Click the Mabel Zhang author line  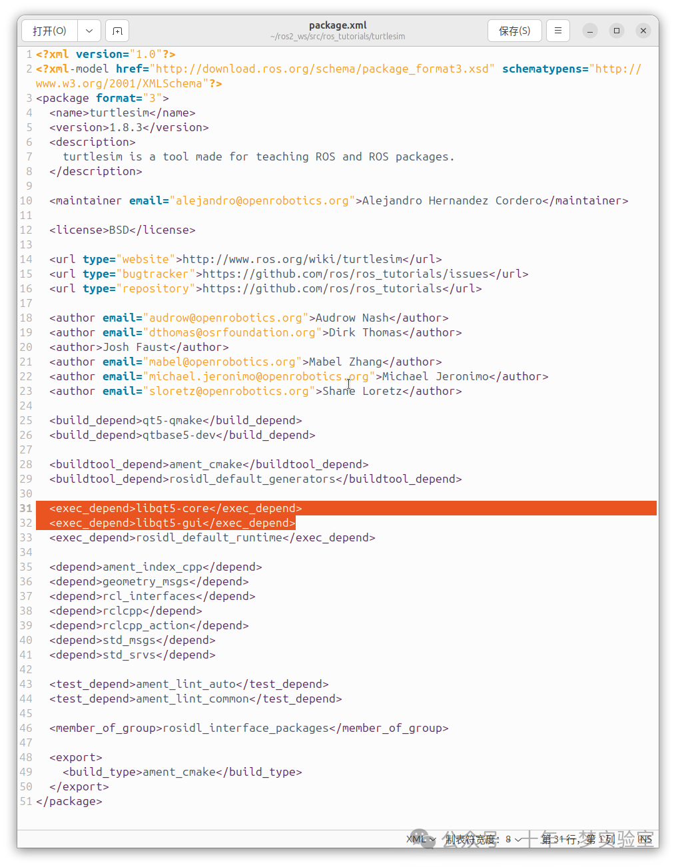246,362
